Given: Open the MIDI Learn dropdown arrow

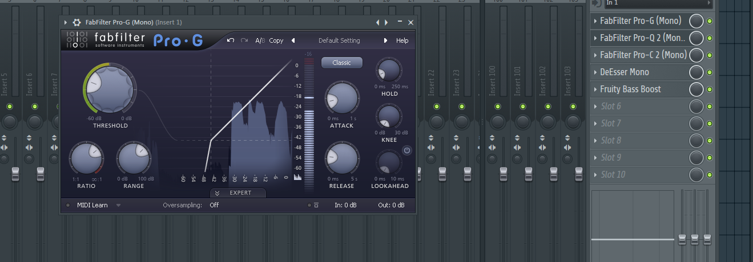Looking at the screenshot, I should coord(118,205).
